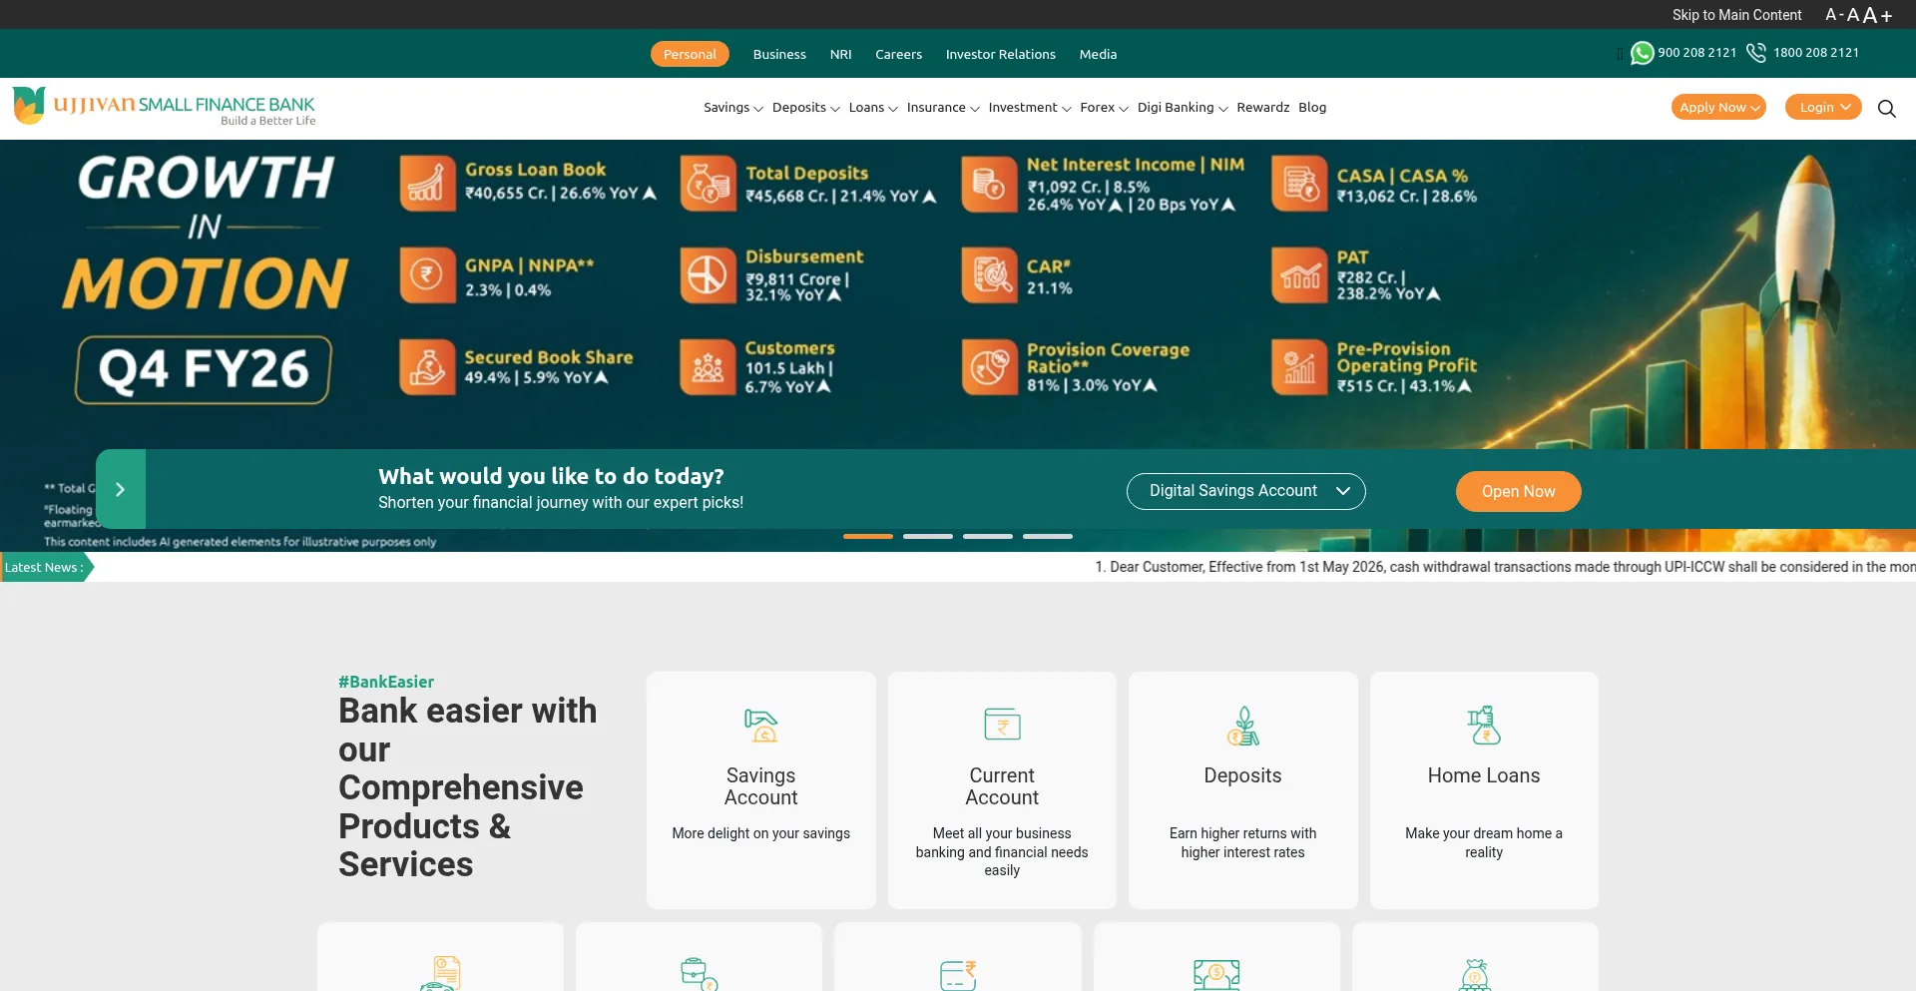Open the Blog link
The image size is (1916, 991).
coord(1312,108)
